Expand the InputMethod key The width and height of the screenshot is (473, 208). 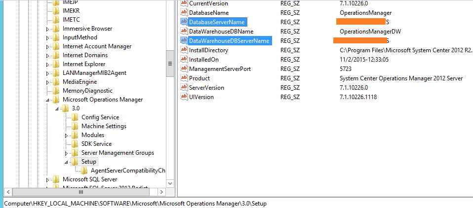click(x=47, y=38)
